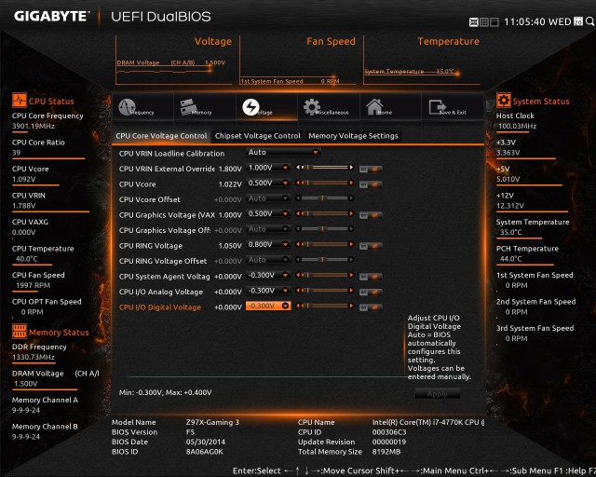
Task: Open the Memory menu icon
Action: coord(189,106)
